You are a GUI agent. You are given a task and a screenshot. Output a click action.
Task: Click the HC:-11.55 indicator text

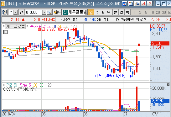click(x=159, y=30)
